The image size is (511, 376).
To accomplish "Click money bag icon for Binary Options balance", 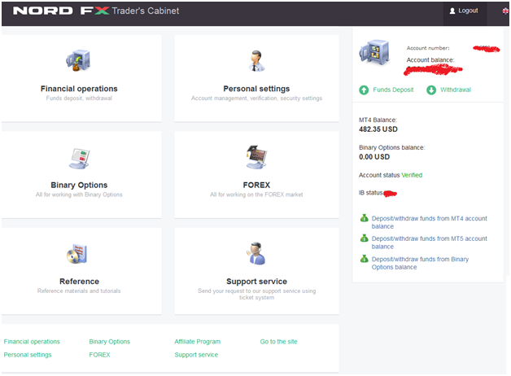I will pos(364,259).
